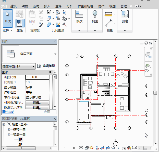Toggle the 属性 (Properties) palette button
159x152 pixels.
[20, 23]
